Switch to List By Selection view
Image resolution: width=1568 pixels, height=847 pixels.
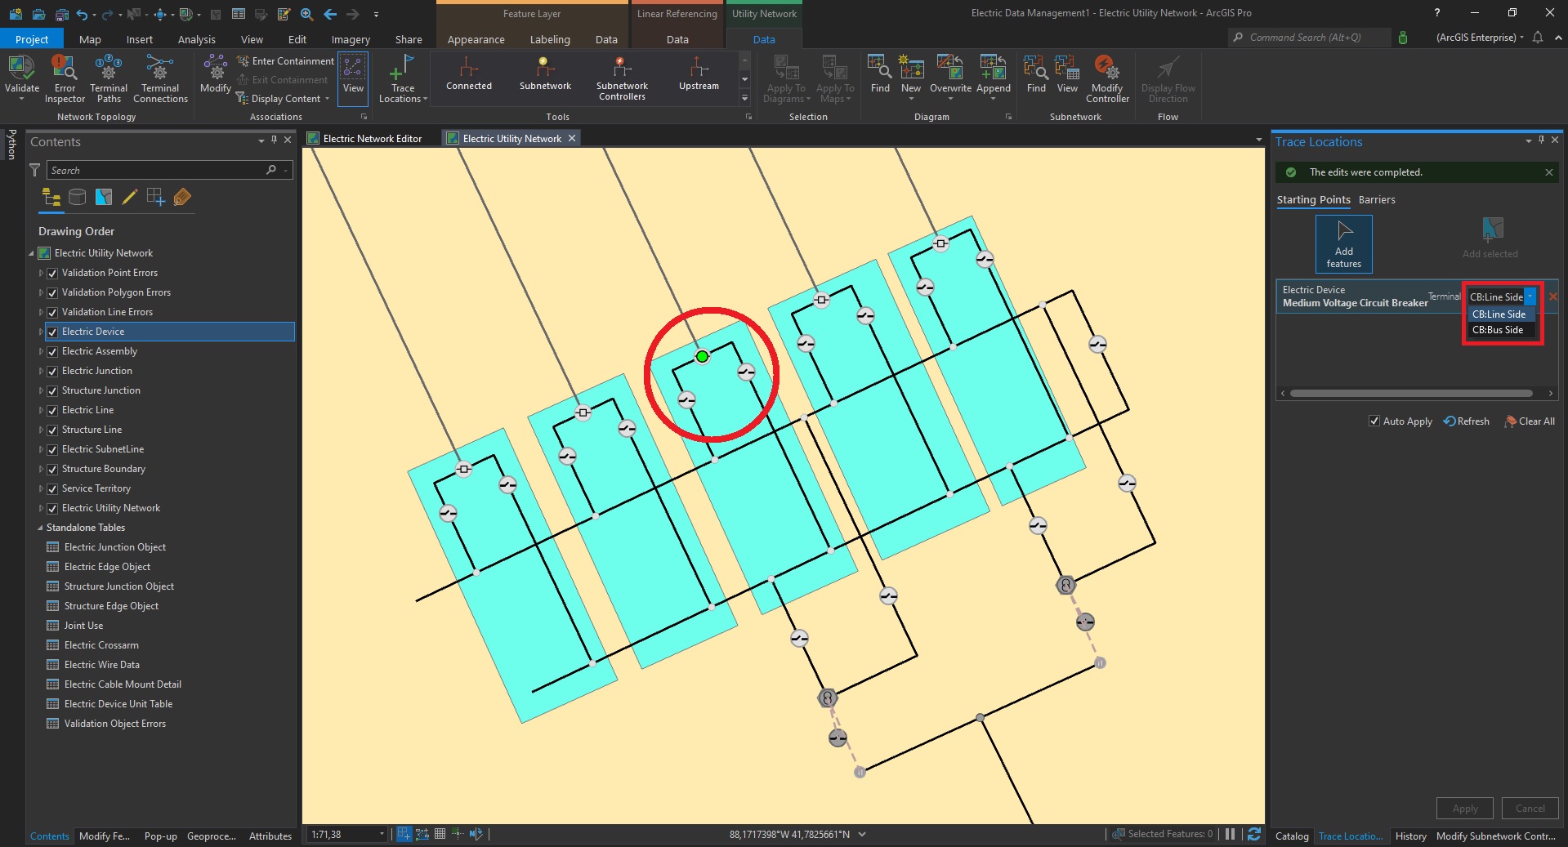104,197
